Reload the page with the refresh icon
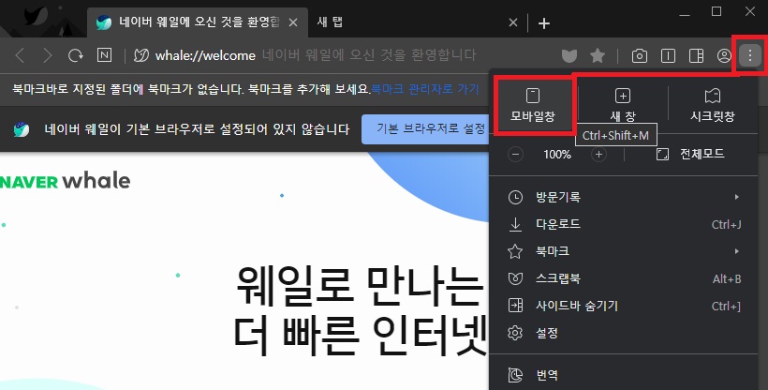 click(76, 55)
